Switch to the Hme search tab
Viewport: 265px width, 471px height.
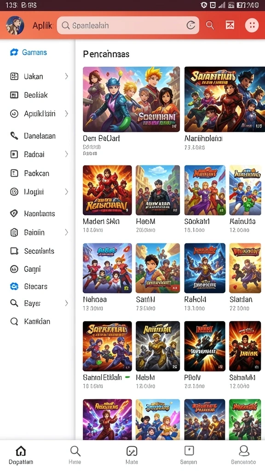coord(75,455)
